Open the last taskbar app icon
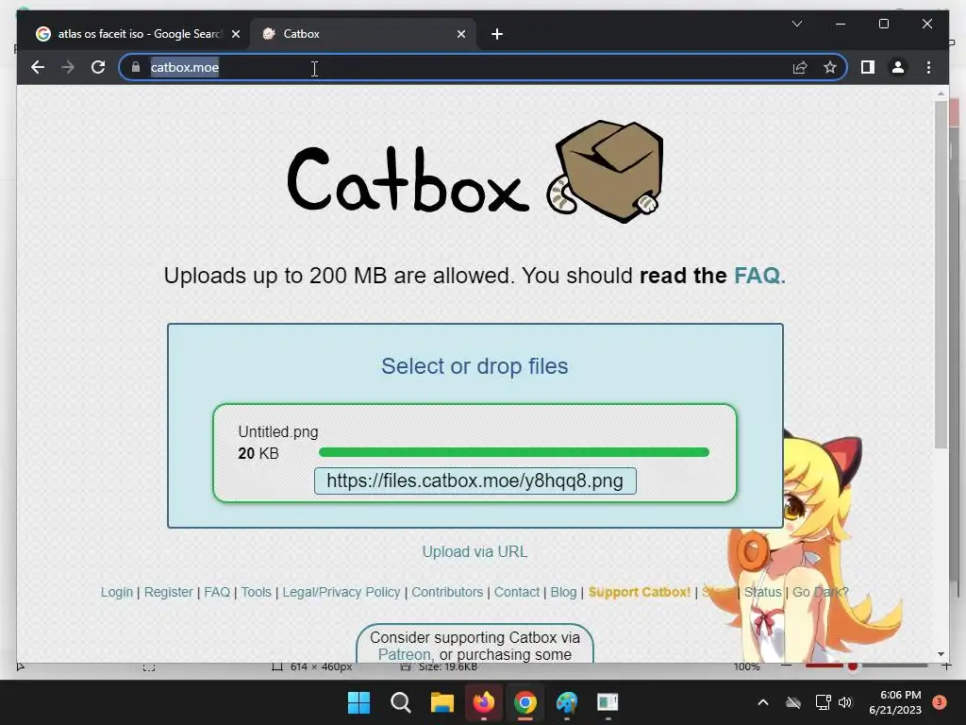Image resolution: width=966 pixels, height=725 pixels. tap(608, 702)
